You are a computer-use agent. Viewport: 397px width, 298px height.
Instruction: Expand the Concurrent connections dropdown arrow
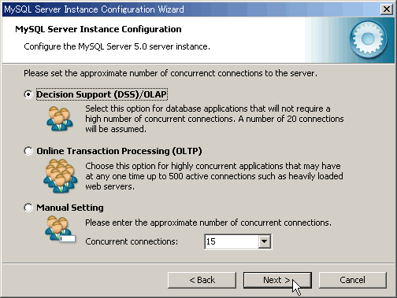click(264, 241)
